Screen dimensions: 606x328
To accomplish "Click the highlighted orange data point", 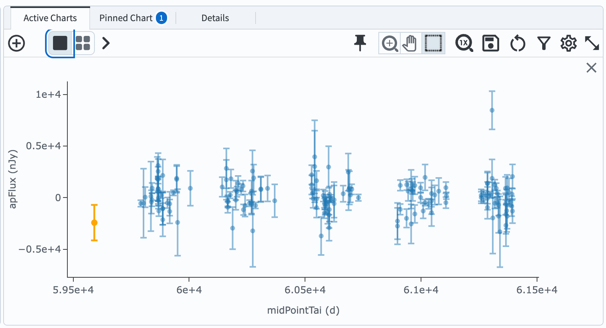I will pos(94,223).
